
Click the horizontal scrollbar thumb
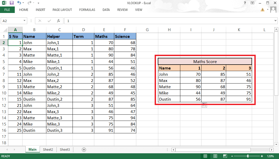pos(213,150)
